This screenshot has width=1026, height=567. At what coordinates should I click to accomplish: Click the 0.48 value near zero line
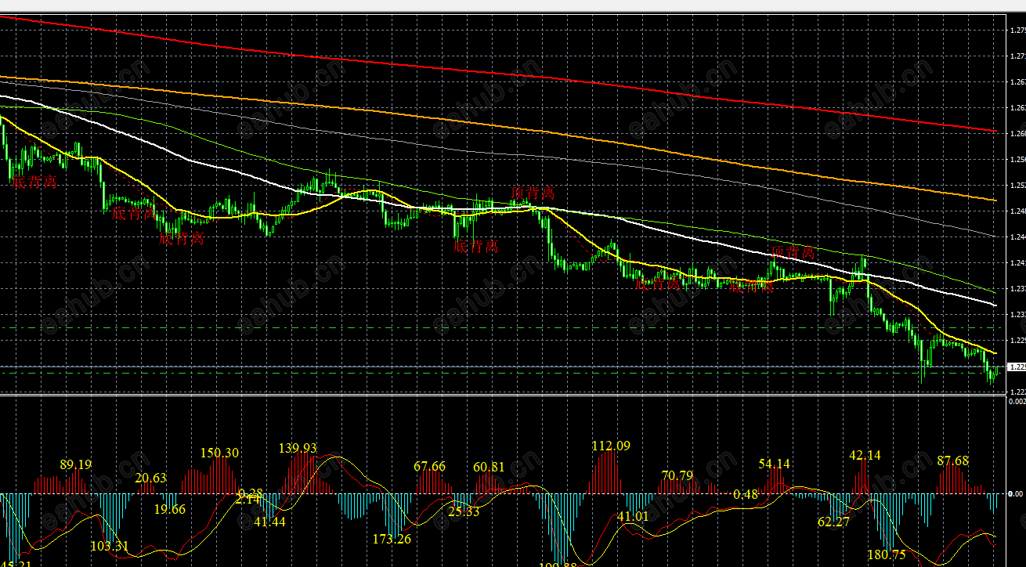(x=746, y=495)
